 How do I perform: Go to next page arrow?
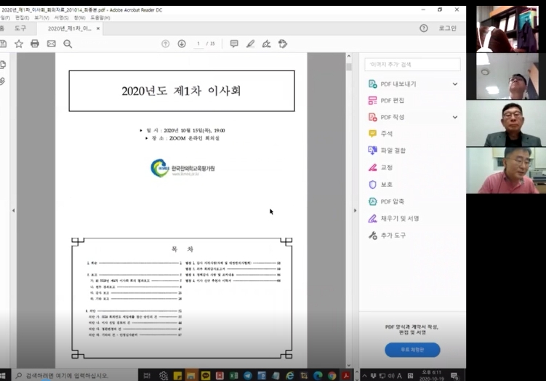pos(182,44)
